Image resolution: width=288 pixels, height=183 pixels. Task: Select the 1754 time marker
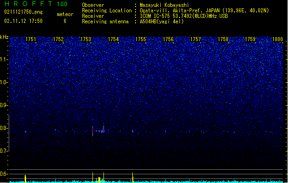tap(114, 39)
